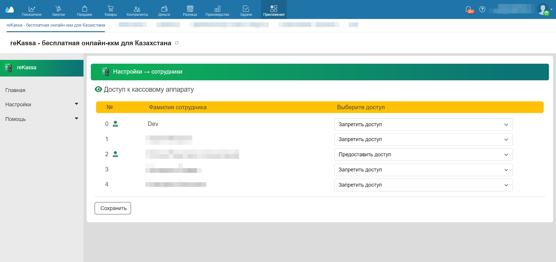Click the № column header
The width and height of the screenshot is (556, 262).
[110, 107]
